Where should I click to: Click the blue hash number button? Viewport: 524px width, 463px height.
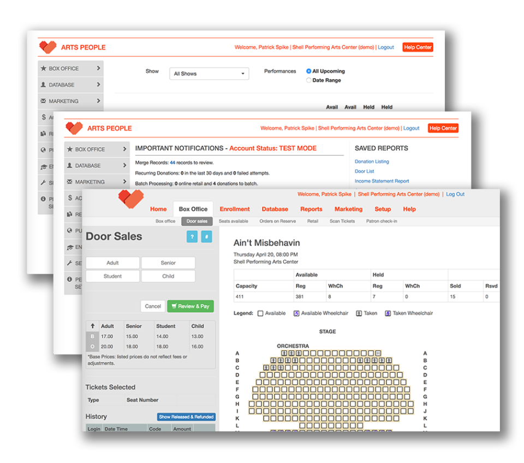pos(206,237)
